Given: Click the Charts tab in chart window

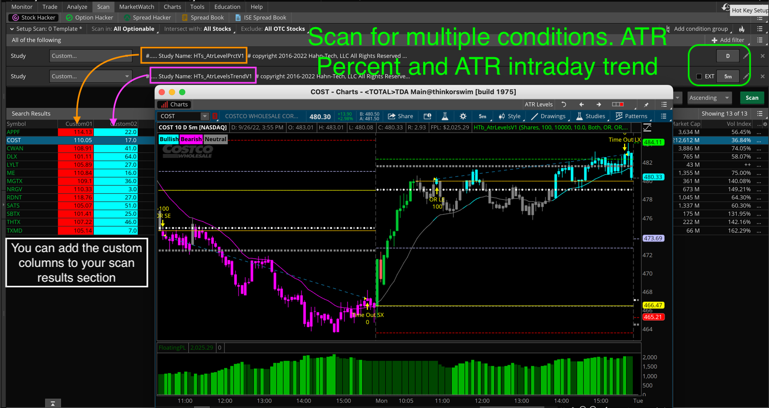Looking at the screenshot, I should click(175, 104).
